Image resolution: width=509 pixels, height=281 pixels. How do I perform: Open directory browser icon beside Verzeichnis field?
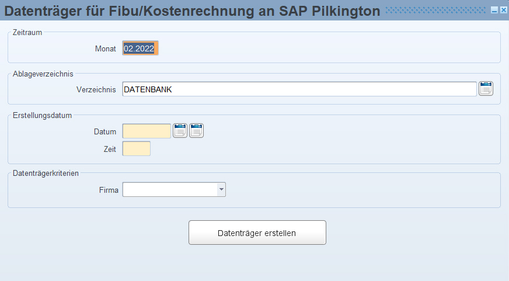point(486,89)
